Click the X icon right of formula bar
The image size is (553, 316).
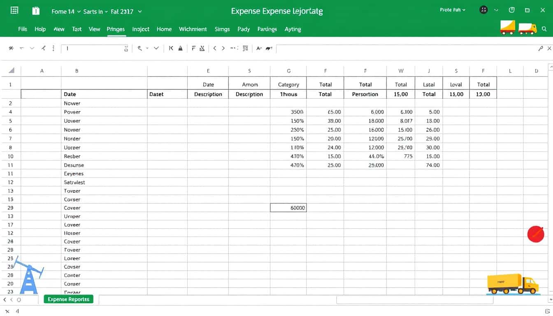tap(550, 48)
